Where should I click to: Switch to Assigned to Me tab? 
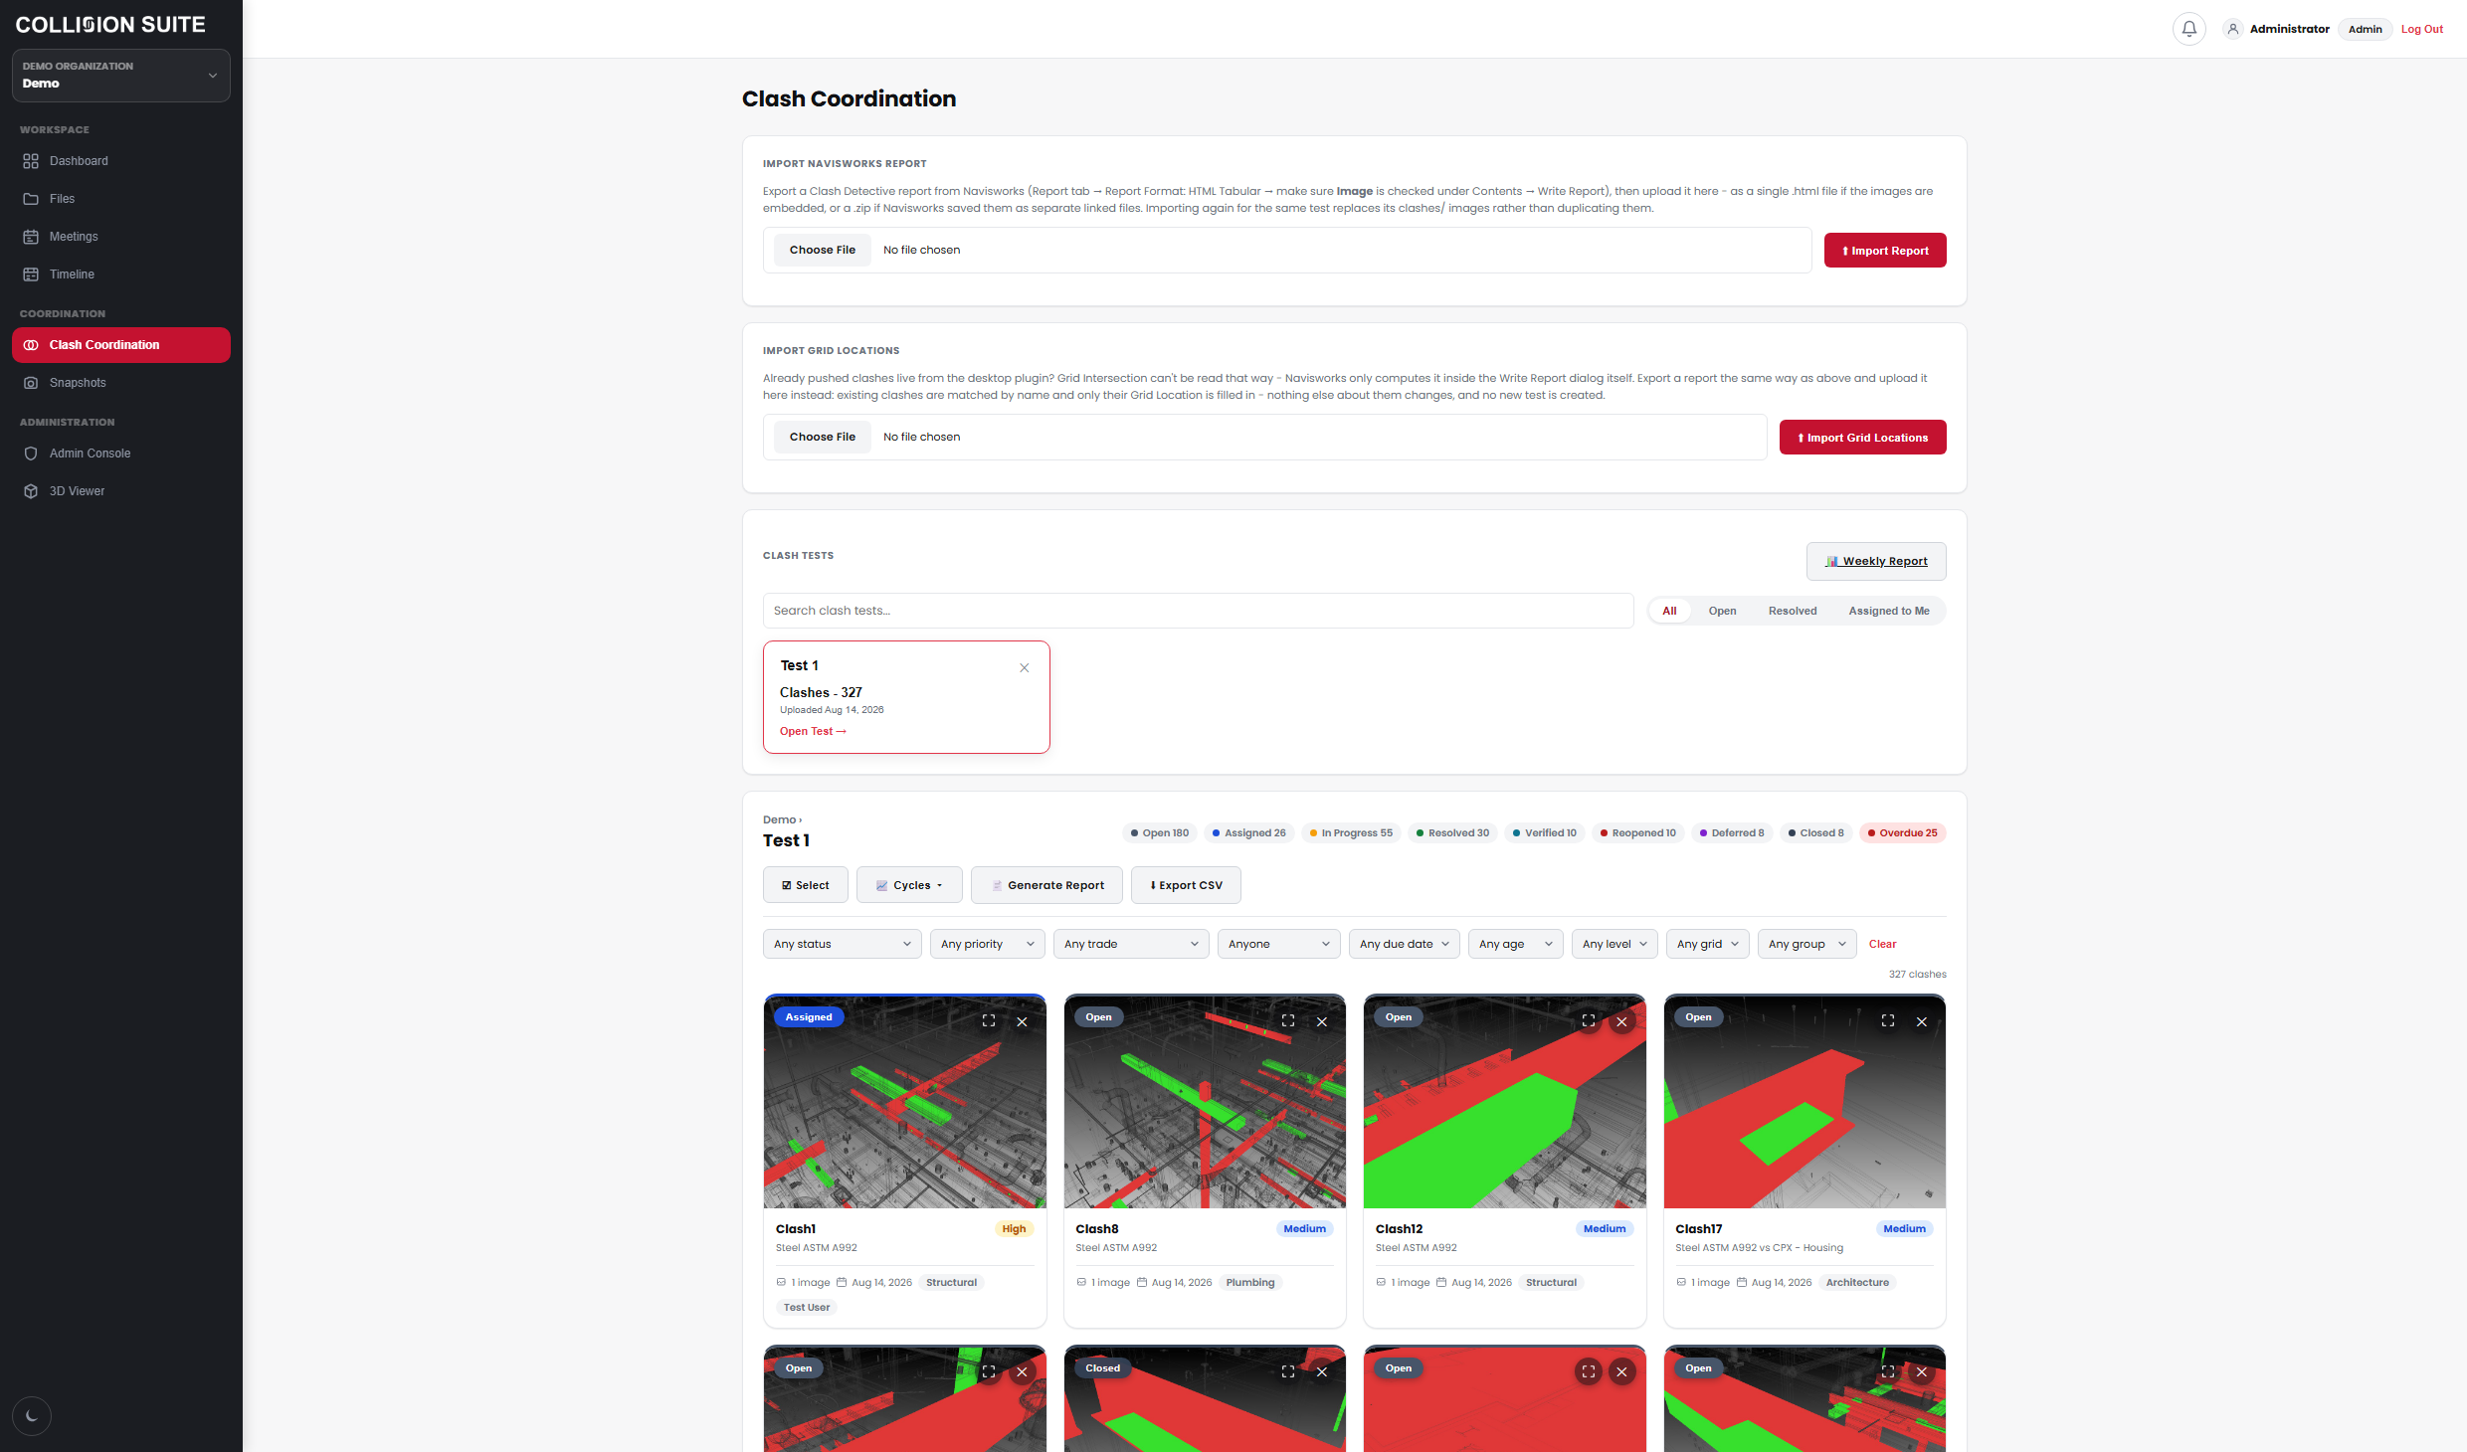click(x=1888, y=611)
